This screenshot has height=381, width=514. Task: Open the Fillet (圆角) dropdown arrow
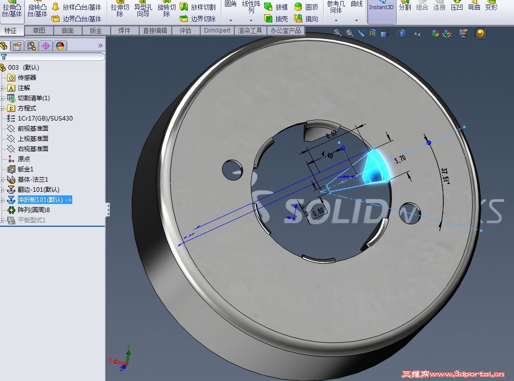pyautogui.click(x=231, y=20)
